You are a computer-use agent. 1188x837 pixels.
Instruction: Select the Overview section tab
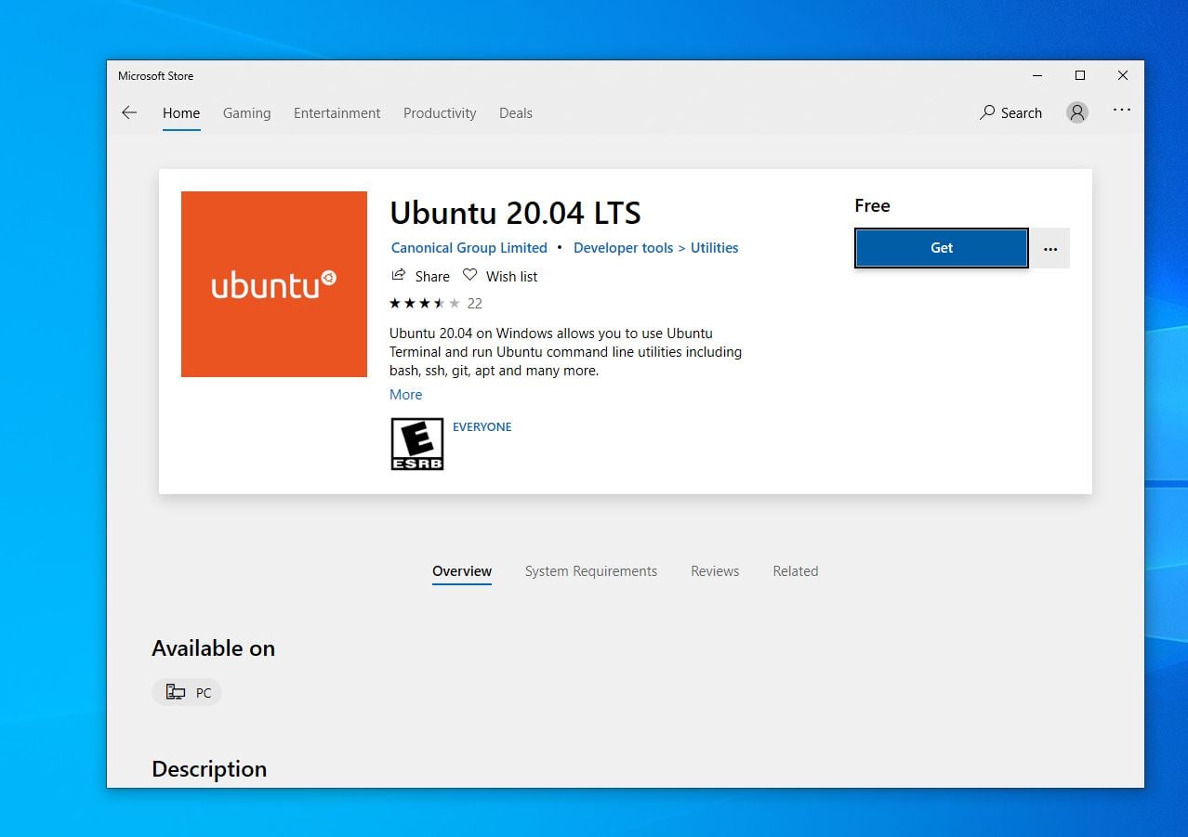coord(462,571)
